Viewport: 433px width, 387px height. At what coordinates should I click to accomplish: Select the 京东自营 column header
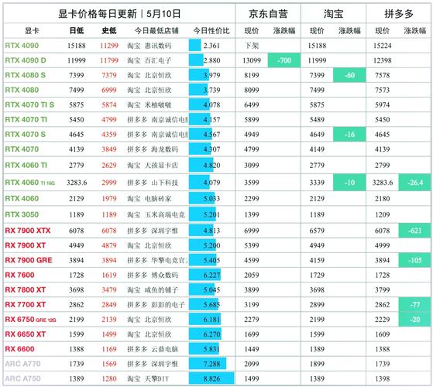click(268, 13)
